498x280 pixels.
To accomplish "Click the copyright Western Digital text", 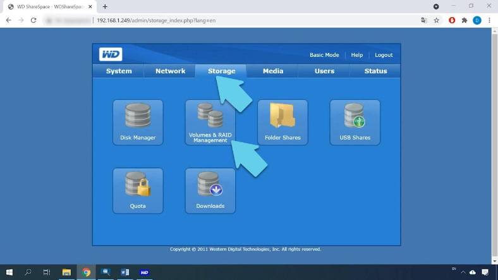I will click(245, 249).
